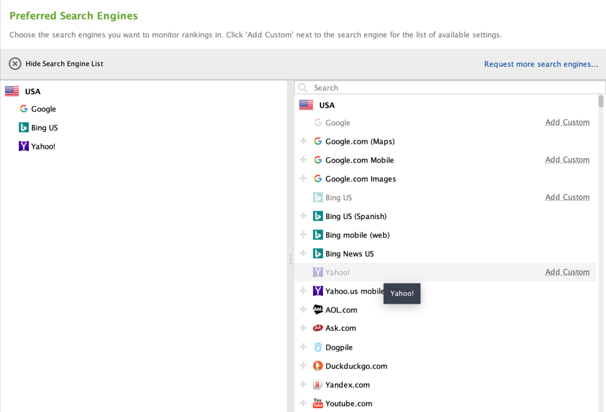Click the Youtube.com logo icon
The image size is (606, 412).
tap(318, 403)
